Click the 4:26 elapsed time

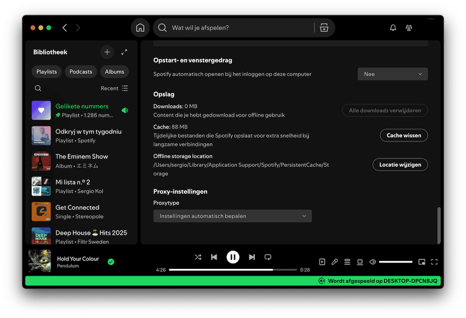161,270
